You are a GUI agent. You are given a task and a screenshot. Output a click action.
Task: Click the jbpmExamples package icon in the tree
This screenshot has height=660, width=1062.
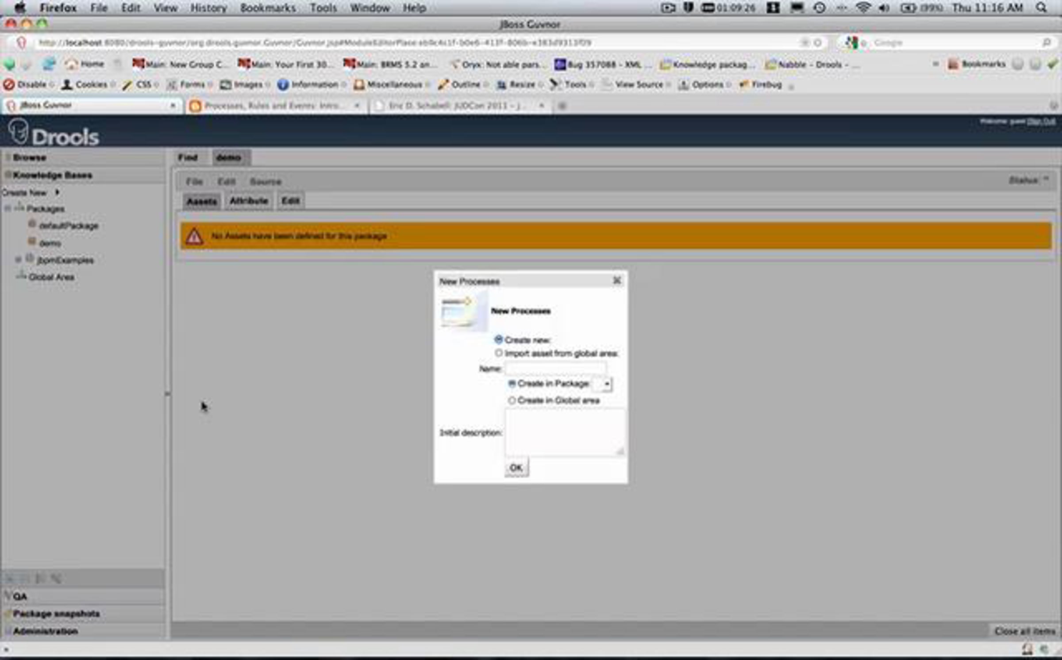[30, 258]
